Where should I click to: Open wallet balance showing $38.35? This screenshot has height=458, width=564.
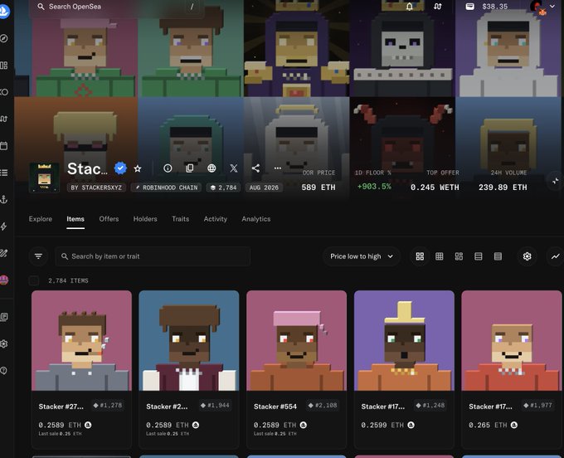click(x=487, y=7)
